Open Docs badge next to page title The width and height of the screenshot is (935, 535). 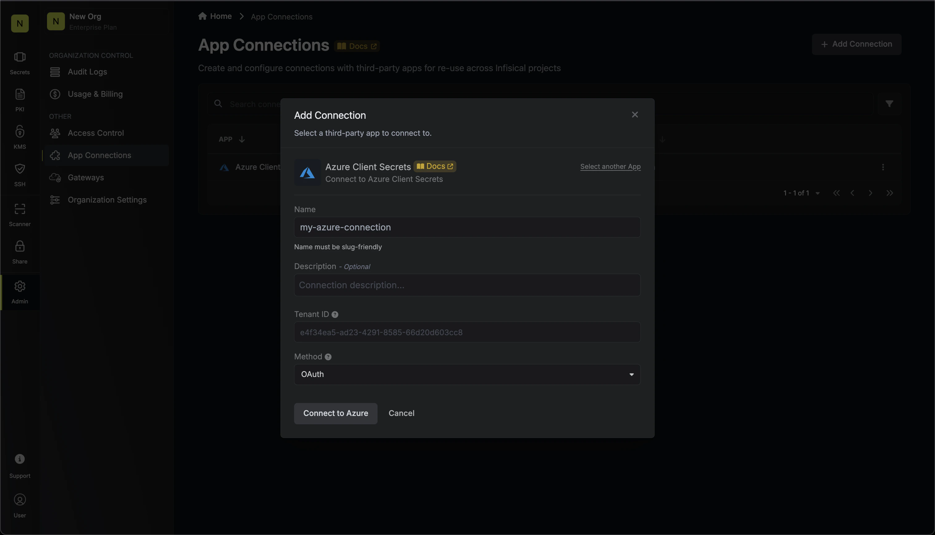coord(357,46)
